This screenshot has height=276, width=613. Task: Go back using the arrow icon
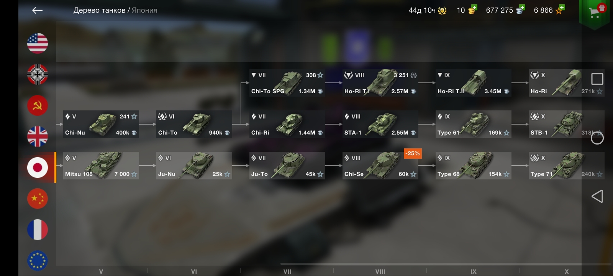coord(37,10)
